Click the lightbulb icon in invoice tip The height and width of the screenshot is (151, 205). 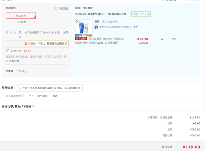[20, 88]
